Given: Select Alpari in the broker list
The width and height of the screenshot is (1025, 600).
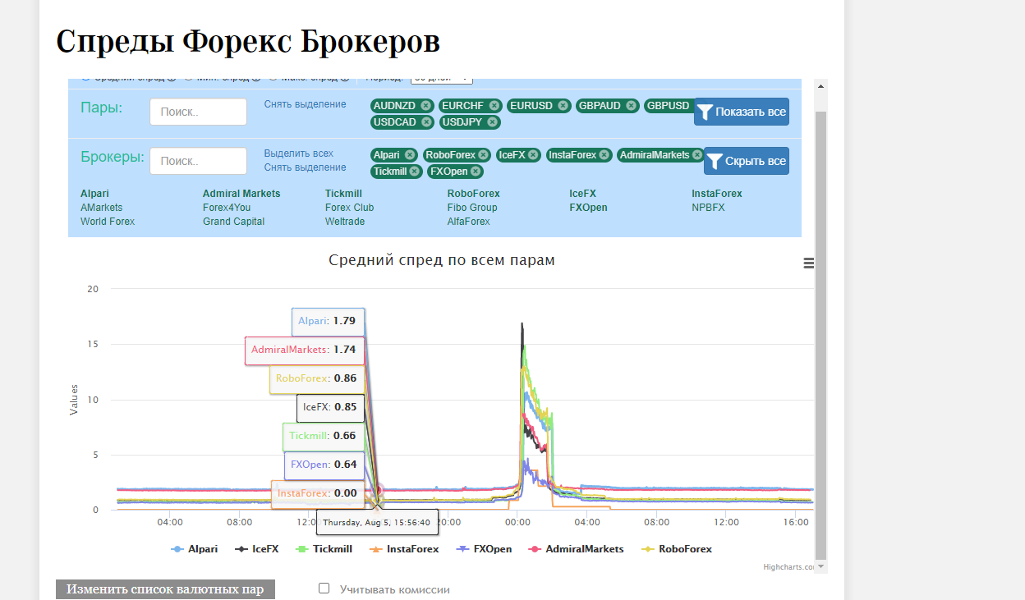Looking at the screenshot, I should coord(94,194).
